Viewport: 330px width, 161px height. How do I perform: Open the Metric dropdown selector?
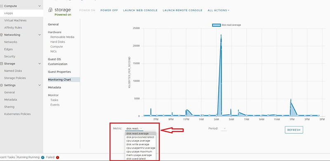pyautogui.click(x=134, y=129)
